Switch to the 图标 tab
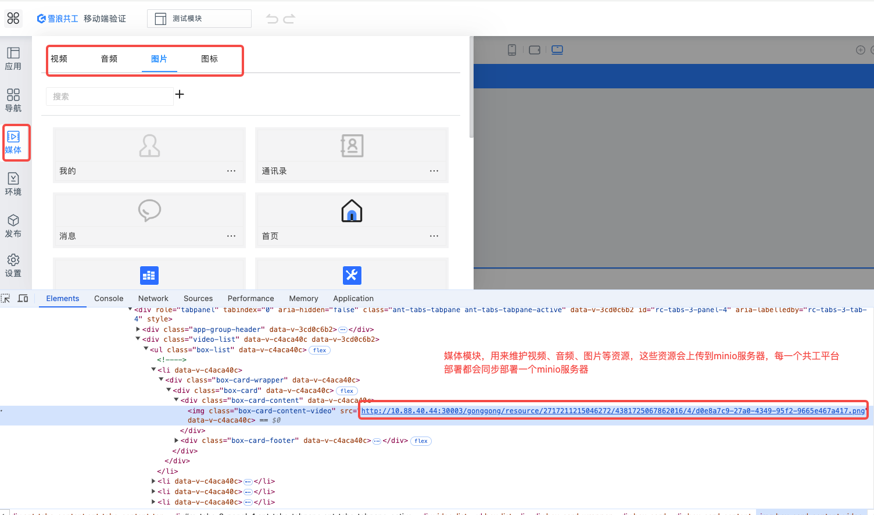874x515 pixels. 209,59
